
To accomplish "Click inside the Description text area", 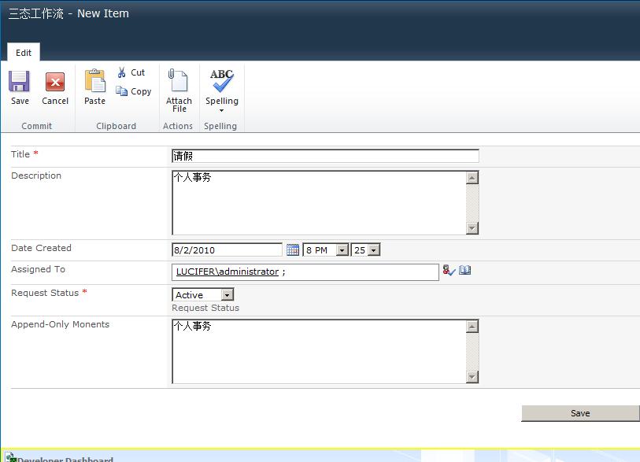I will coord(319,203).
